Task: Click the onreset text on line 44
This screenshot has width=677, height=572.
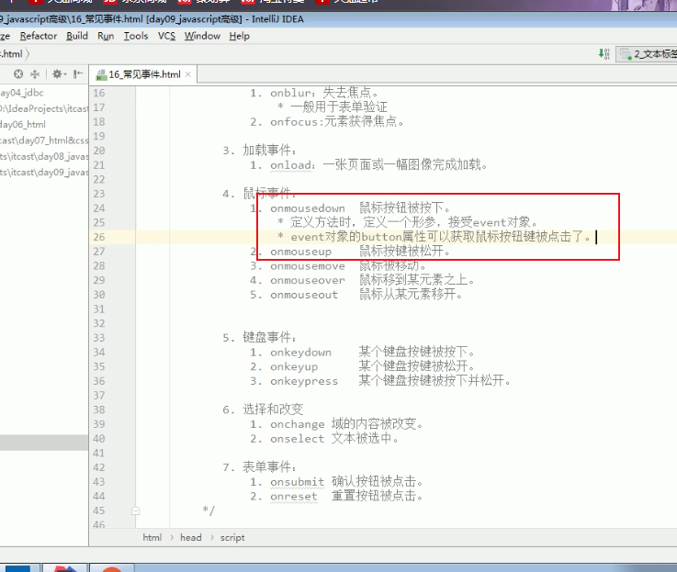Action: point(294,497)
